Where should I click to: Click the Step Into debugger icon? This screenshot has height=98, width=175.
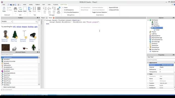coord(45,8)
